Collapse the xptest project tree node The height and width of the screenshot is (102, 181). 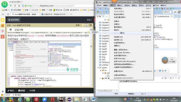pyautogui.click(x=98, y=68)
